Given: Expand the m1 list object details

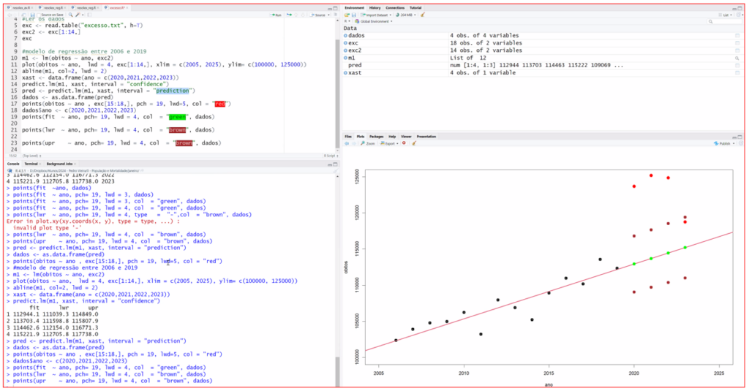Looking at the screenshot, I should pos(346,57).
